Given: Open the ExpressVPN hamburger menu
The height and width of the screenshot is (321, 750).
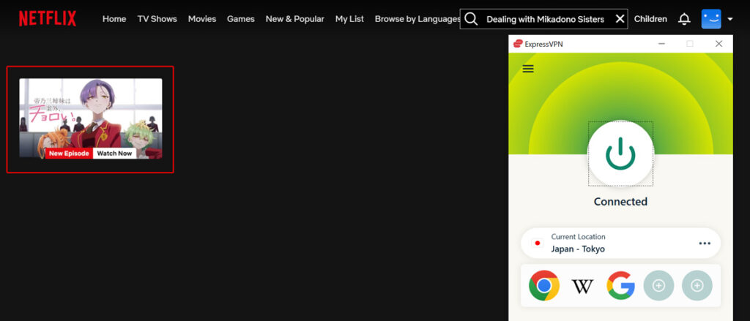Looking at the screenshot, I should click(528, 69).
